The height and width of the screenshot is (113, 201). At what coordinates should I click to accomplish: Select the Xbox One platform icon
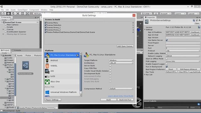47,82
